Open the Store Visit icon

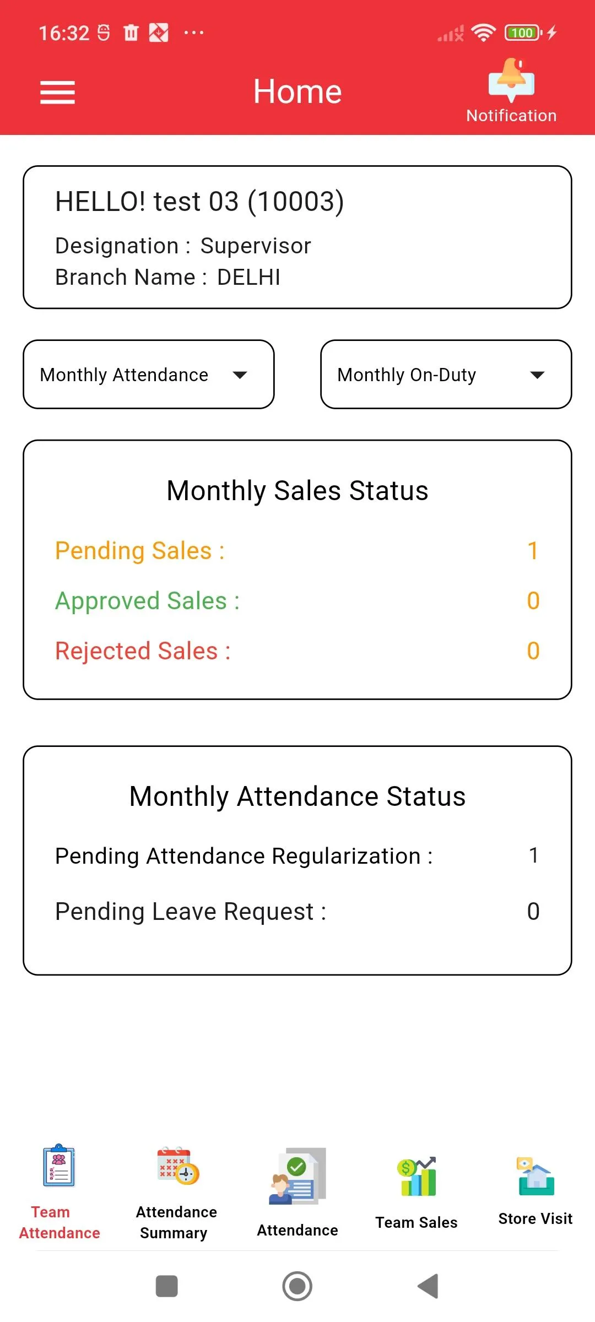point(535,1176)
